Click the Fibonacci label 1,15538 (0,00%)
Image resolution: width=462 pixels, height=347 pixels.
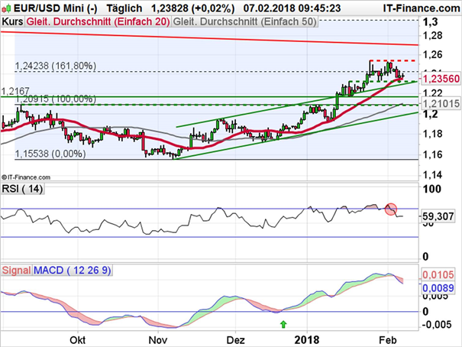point(50,154)
